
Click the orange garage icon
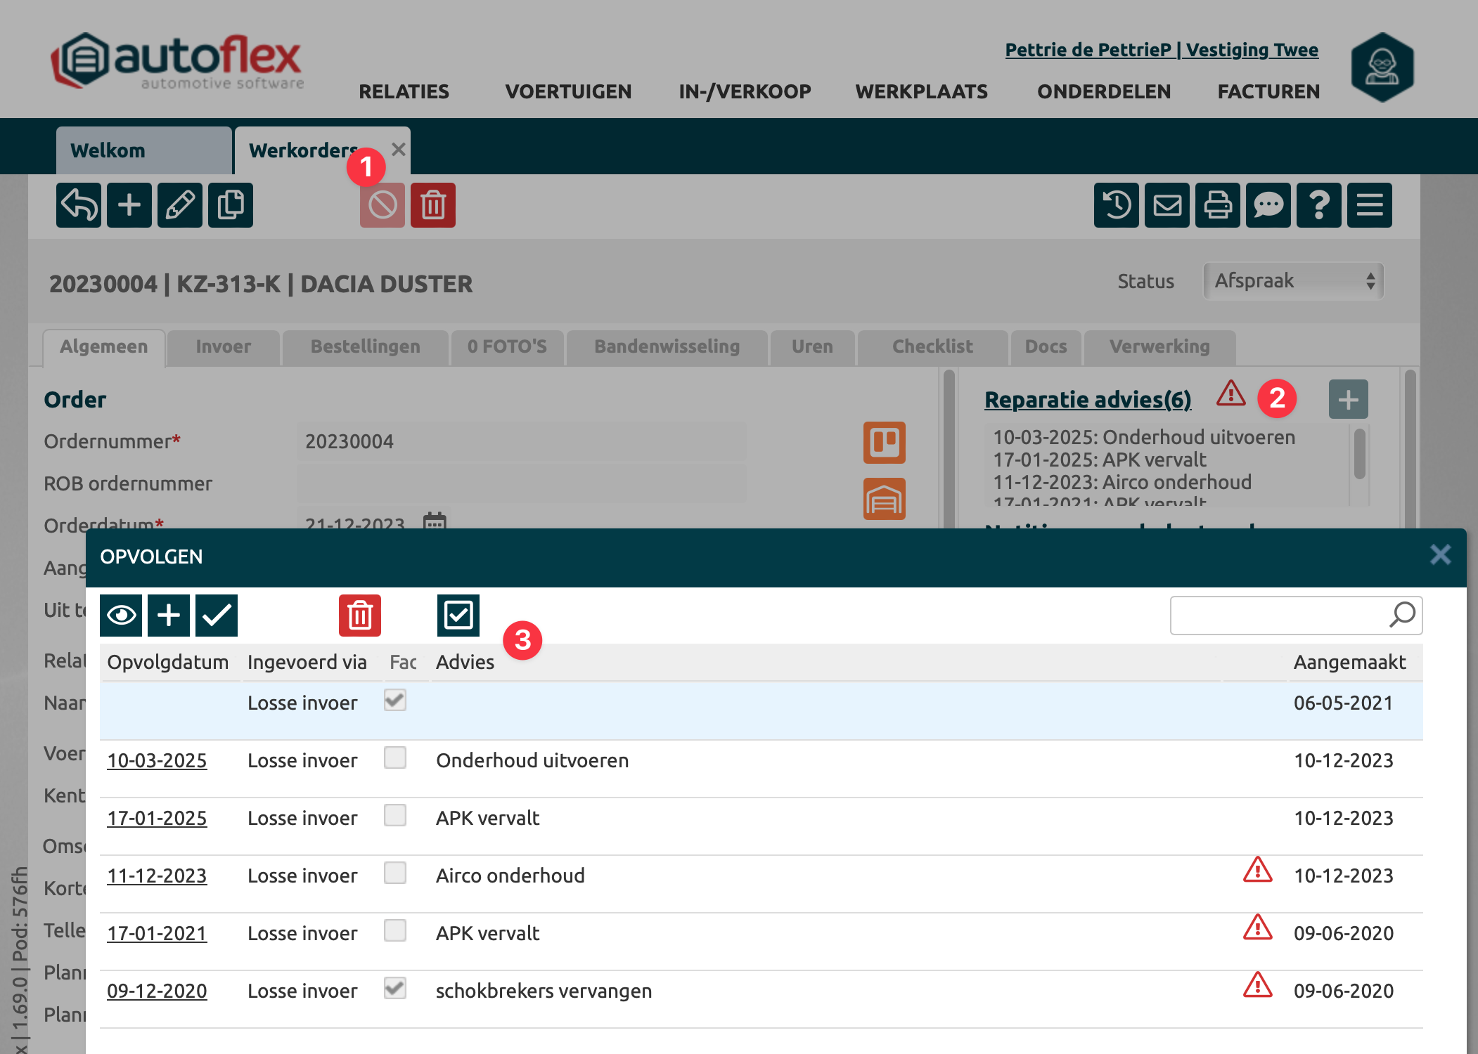click(884, 499)
